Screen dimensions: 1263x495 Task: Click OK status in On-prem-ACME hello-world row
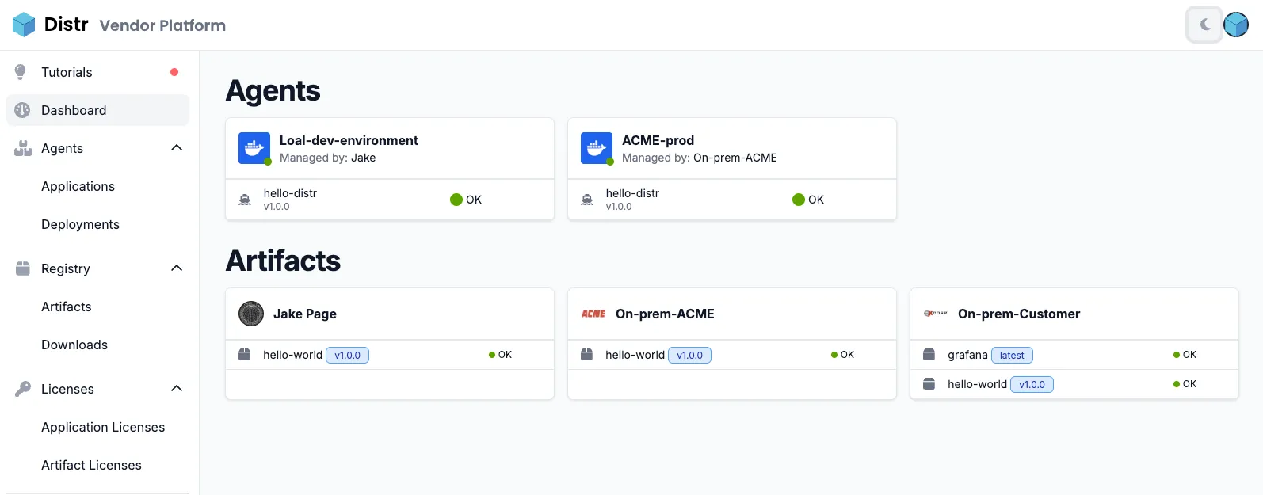[x=842, y=355]
